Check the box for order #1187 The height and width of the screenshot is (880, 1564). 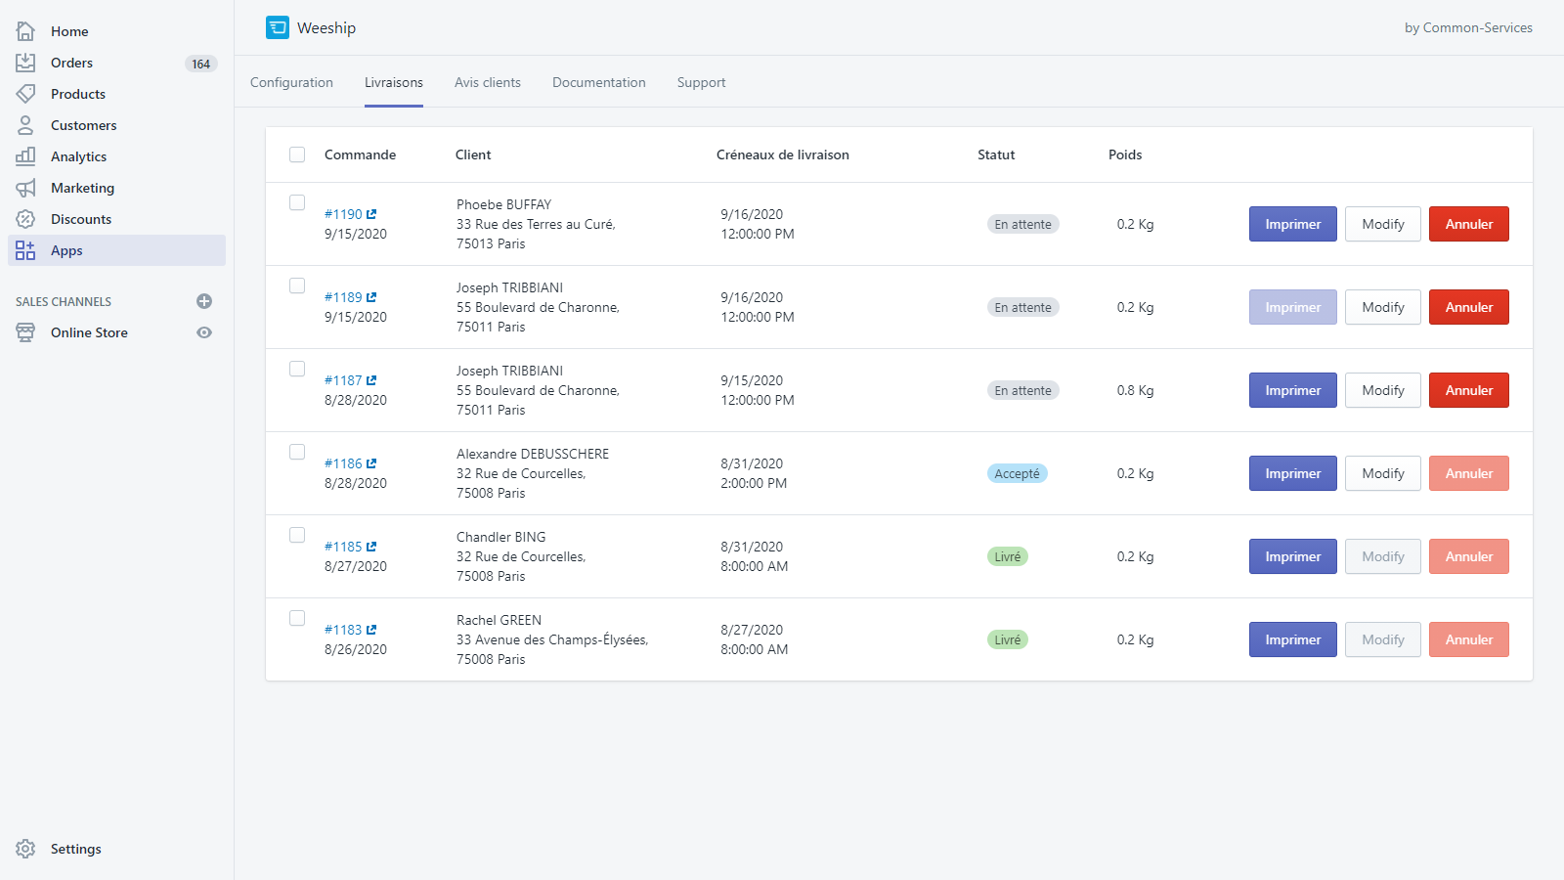(x=297, y=369)
